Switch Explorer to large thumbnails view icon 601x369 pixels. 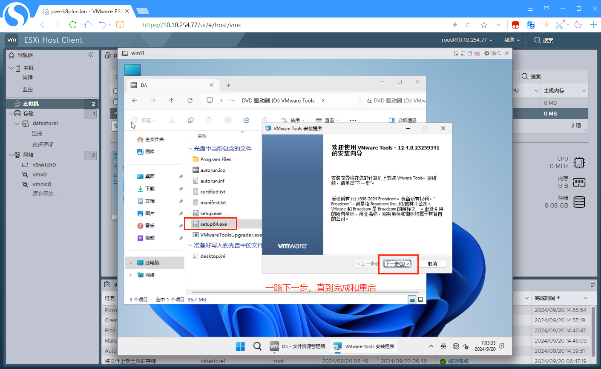pos(420,300)
